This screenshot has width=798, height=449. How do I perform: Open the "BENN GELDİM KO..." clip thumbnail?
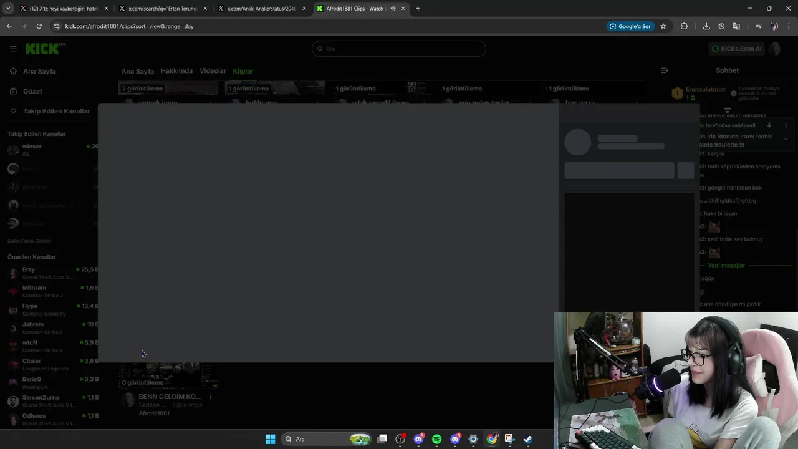pyautogui.click(x=168, y=376)
